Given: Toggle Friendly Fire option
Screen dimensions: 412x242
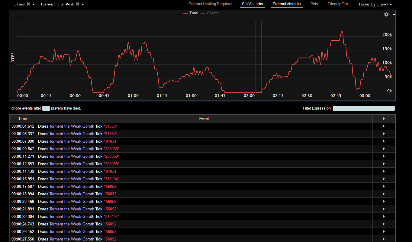Looking at the screenshot, I should point(338,4).
